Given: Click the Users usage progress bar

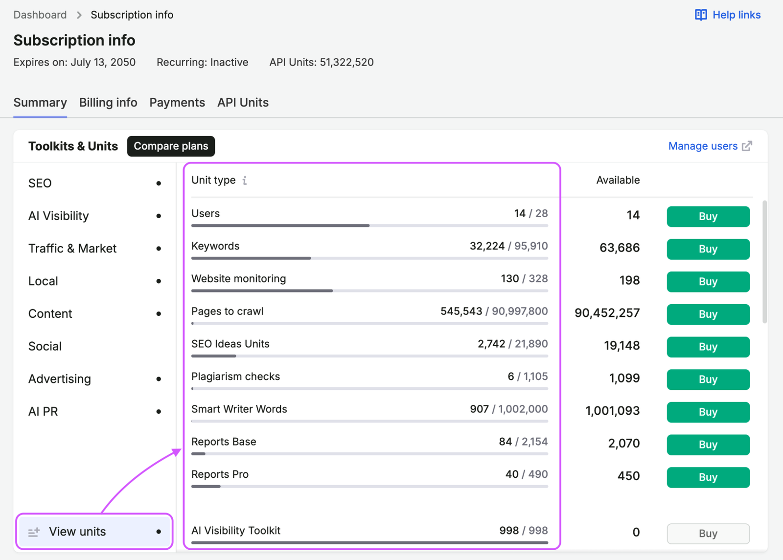Looking at the screenshot, I should point(369,225).
